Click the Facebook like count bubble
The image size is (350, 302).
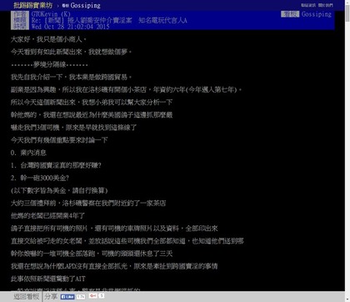(x=81, y=297)
